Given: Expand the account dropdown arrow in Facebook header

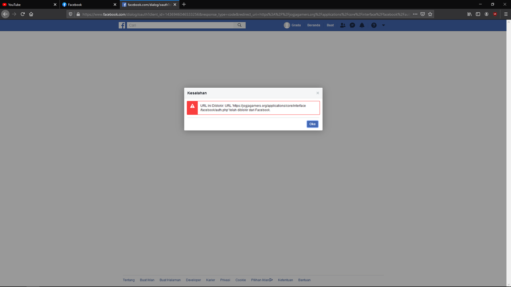Looking at the screenshot, I should [x=383, y=25].
